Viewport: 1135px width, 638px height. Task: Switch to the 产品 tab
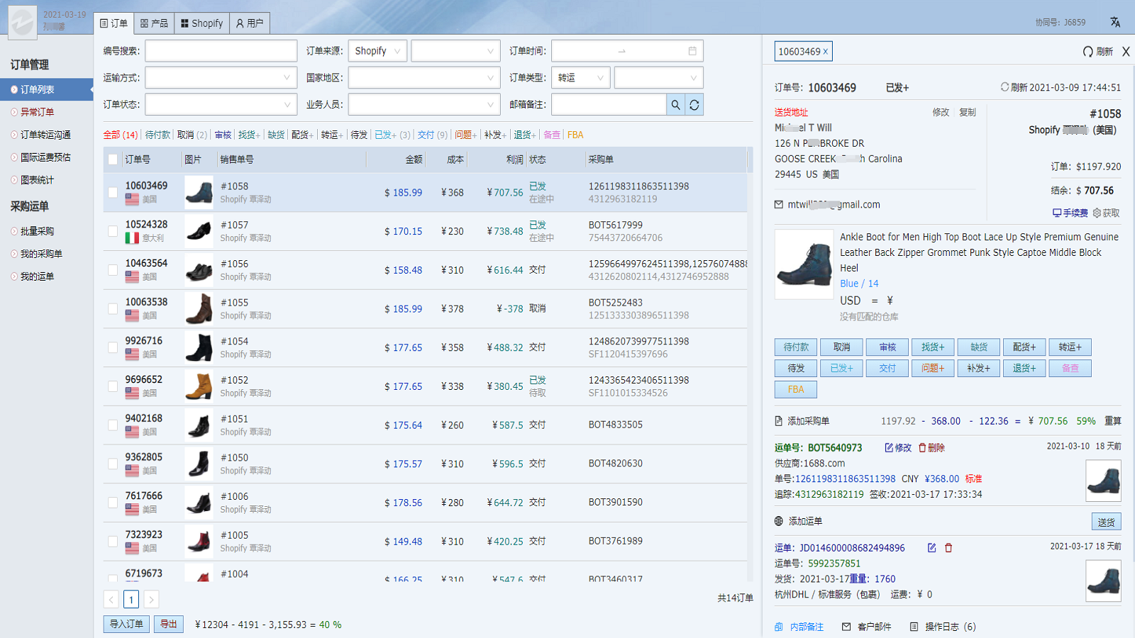154,23
